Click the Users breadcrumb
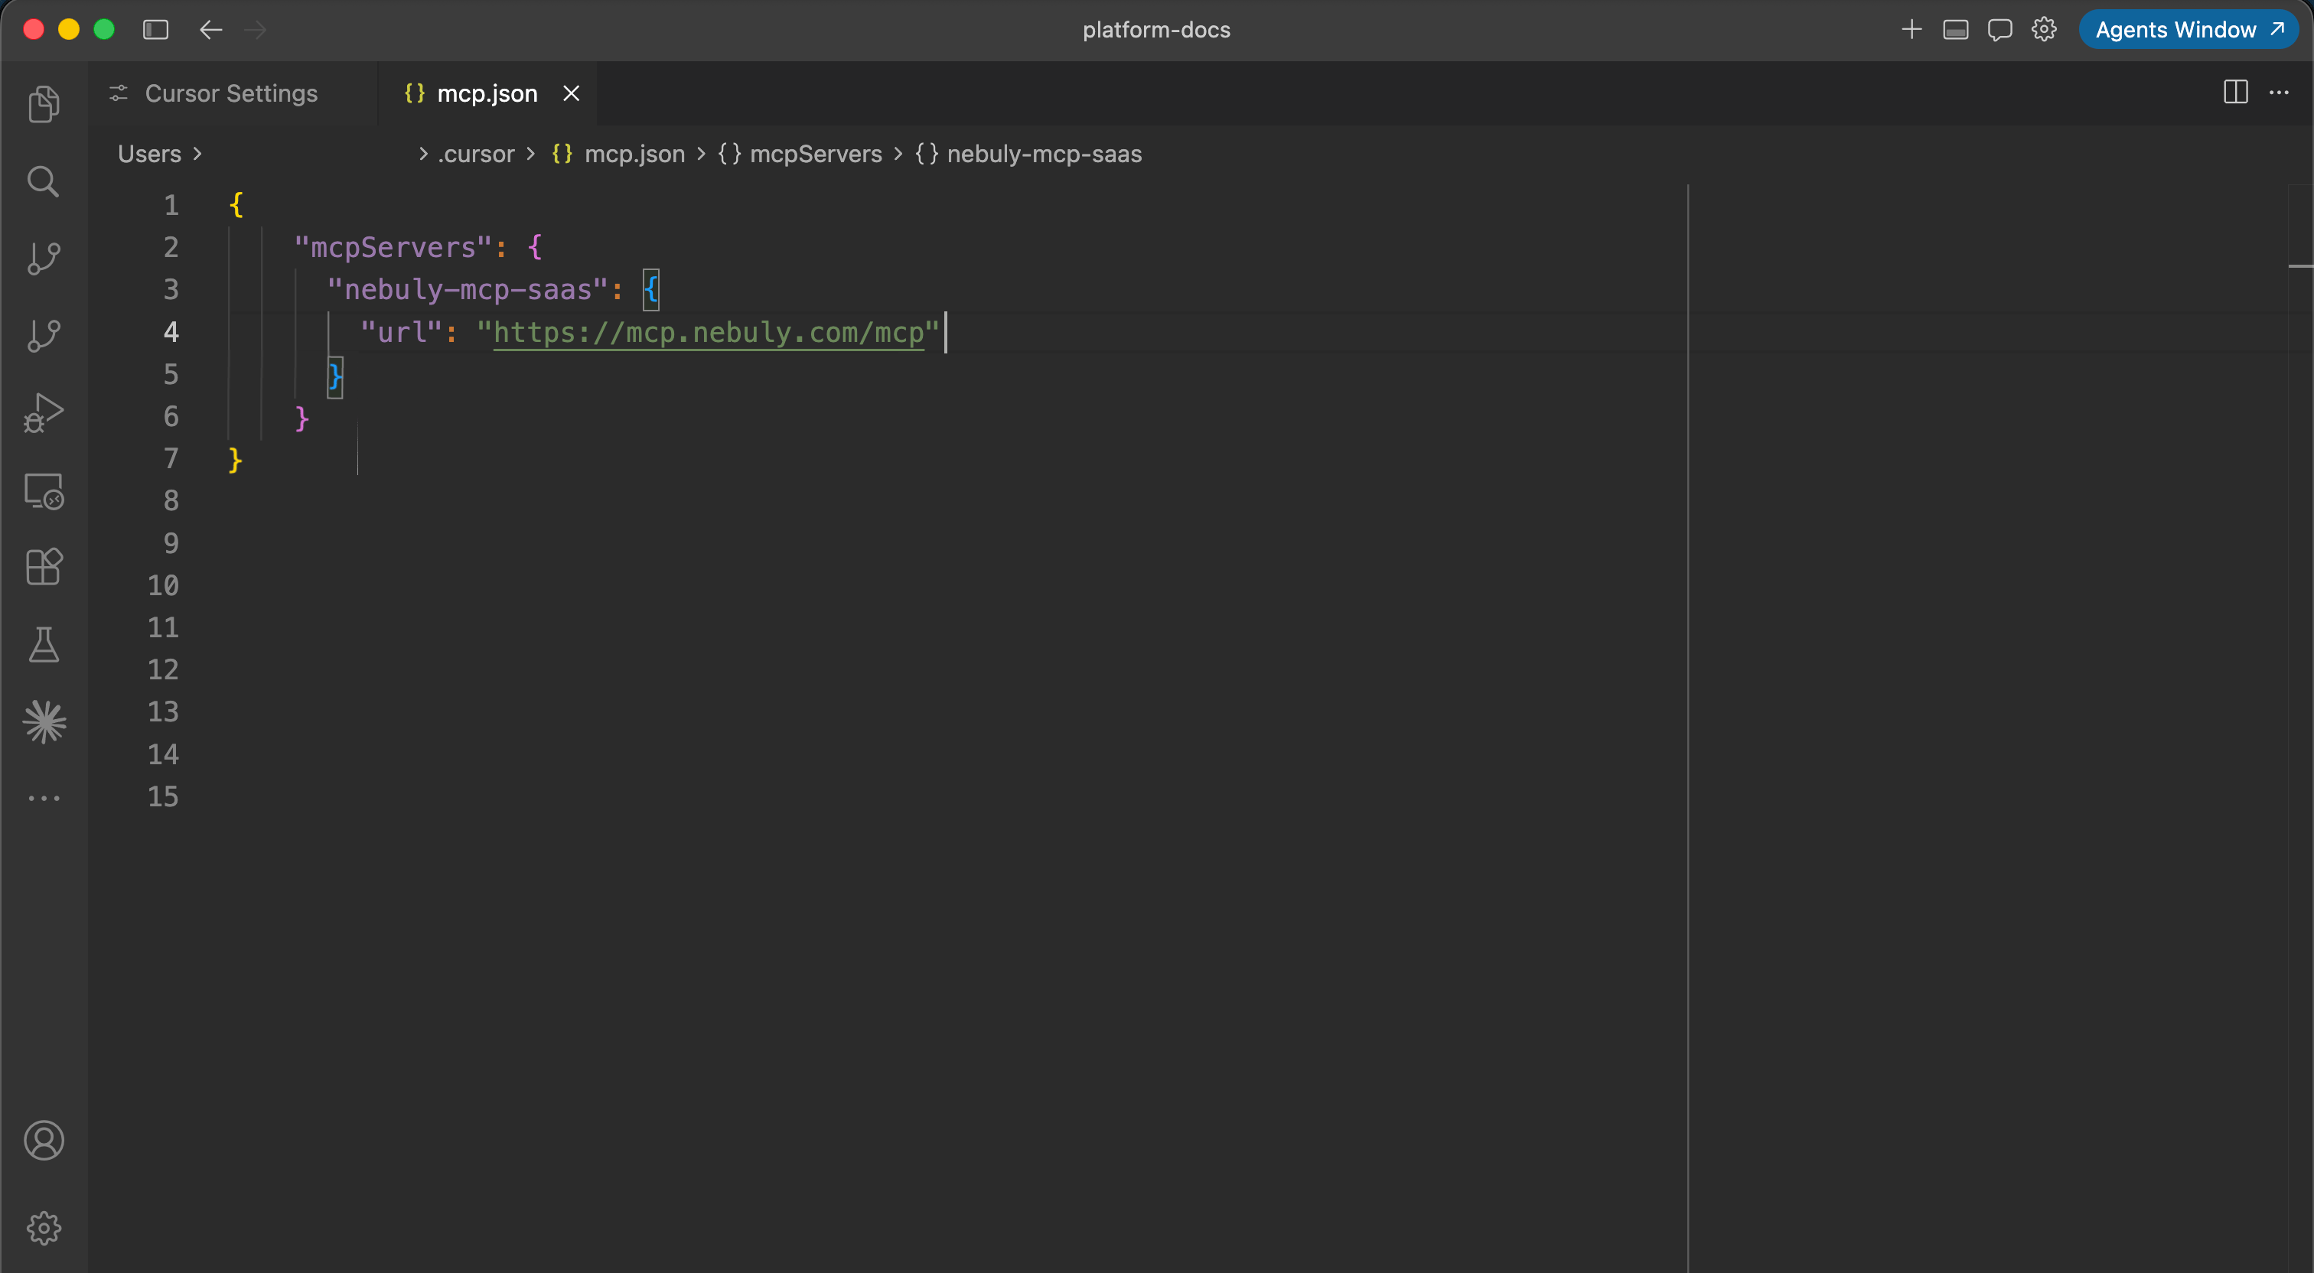The image size is (2314, 1273). [x=149, y=154]
